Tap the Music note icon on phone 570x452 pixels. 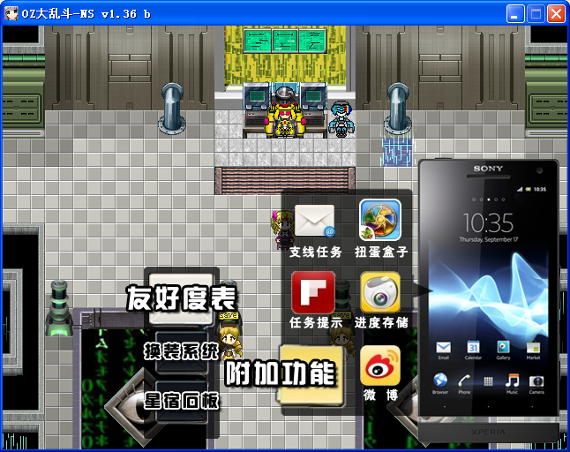pyautogui.click(x=512, y=380)
